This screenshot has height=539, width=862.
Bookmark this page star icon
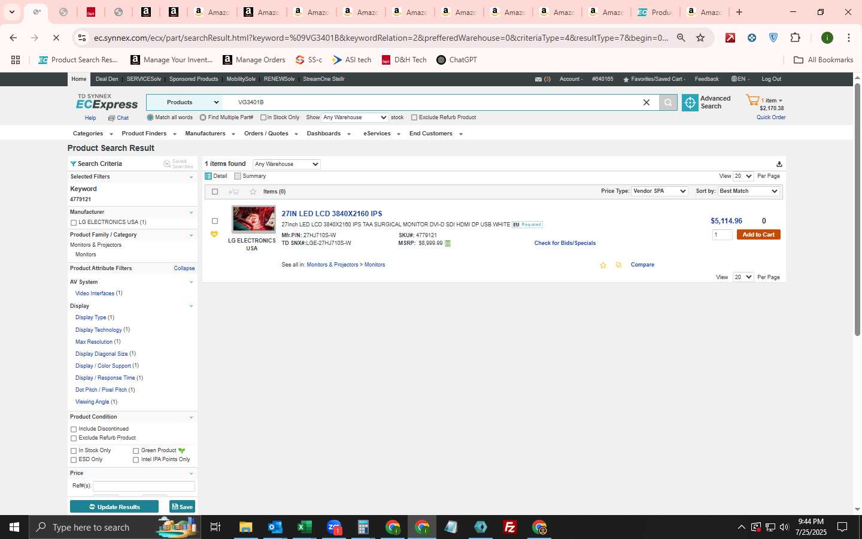point(700,38)
